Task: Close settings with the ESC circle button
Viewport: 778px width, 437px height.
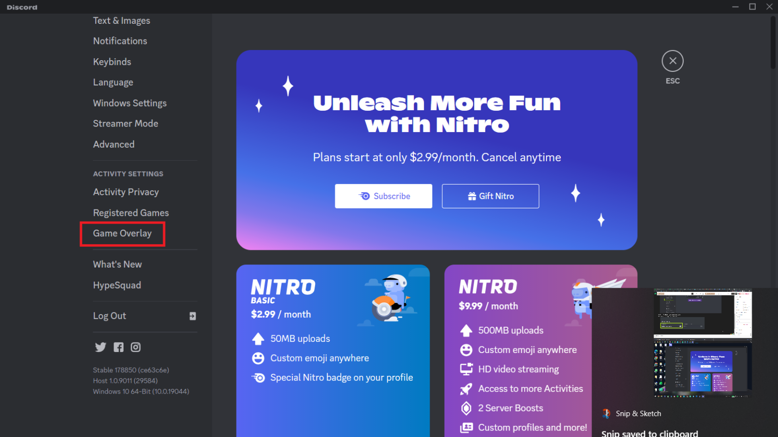Action: click(x=672, y=61)
